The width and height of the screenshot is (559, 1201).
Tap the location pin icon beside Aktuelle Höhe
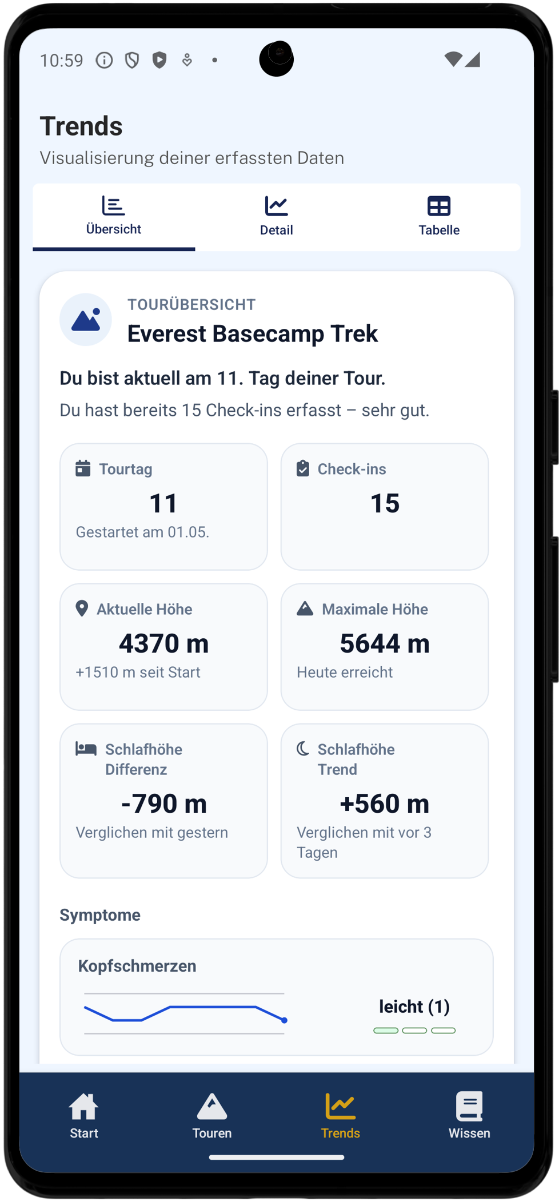(x=82, y=609)
